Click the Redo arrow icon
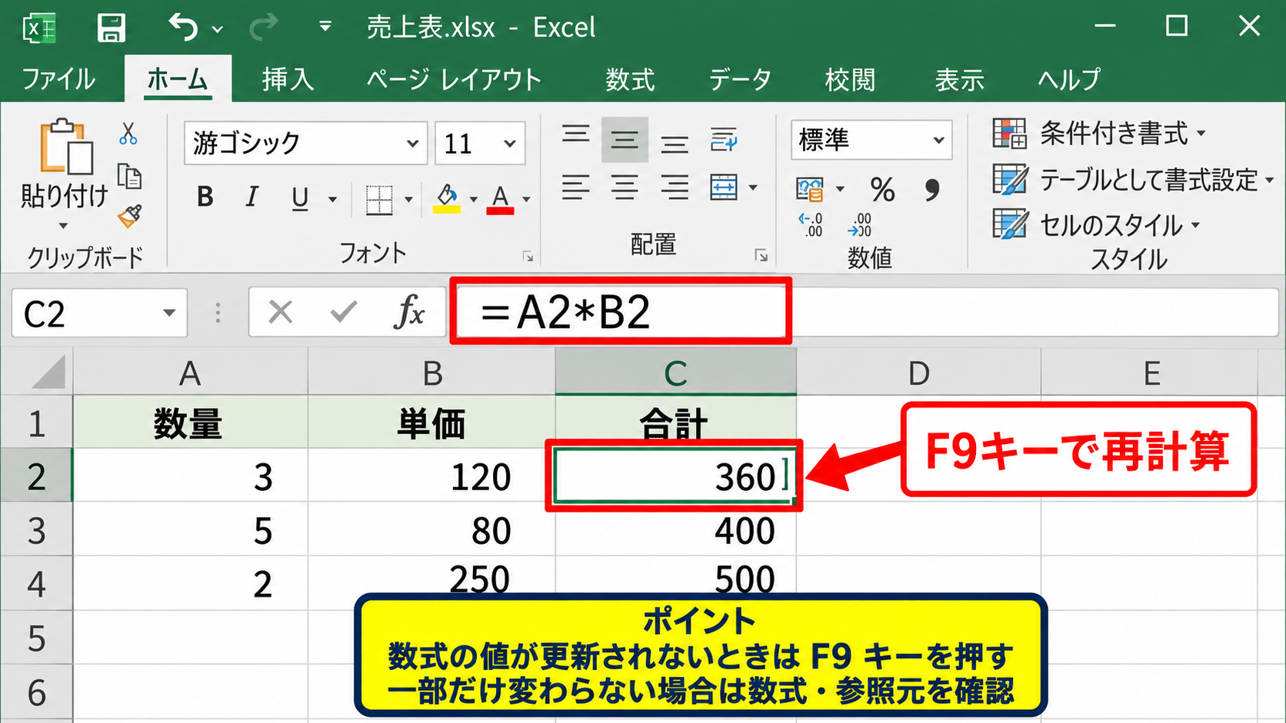This screenshot has height=723, width=1286. pos(263,28)
